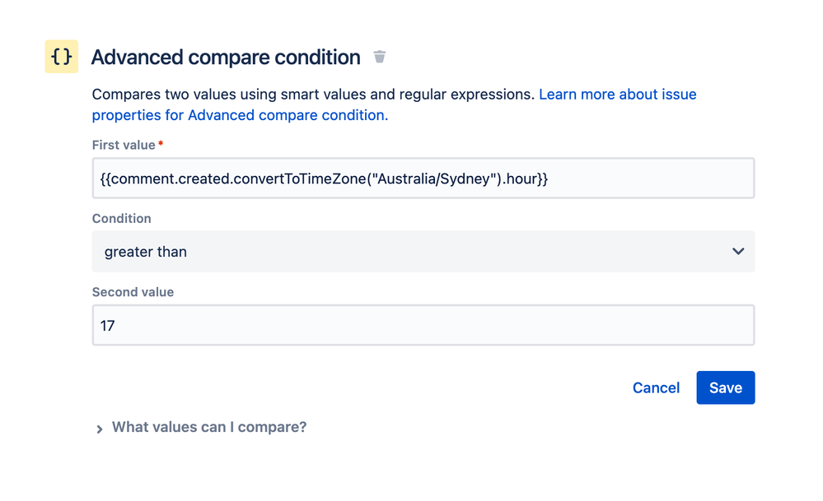Click 'properties for Advanced compare condition' link text
This screenshot has height=501, width=823.
tap(240, 115)
